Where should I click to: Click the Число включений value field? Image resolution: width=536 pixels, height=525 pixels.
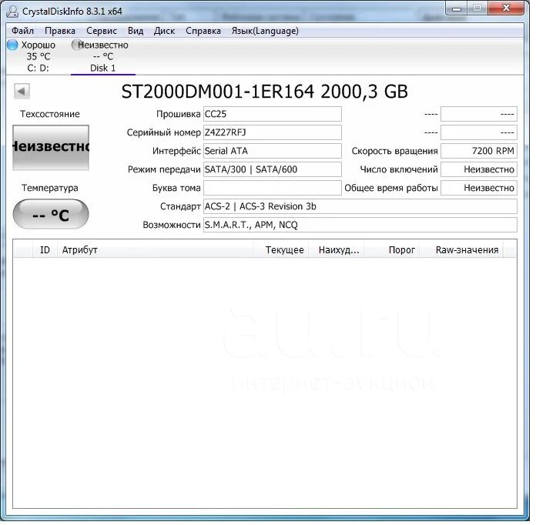click(478, 169)
